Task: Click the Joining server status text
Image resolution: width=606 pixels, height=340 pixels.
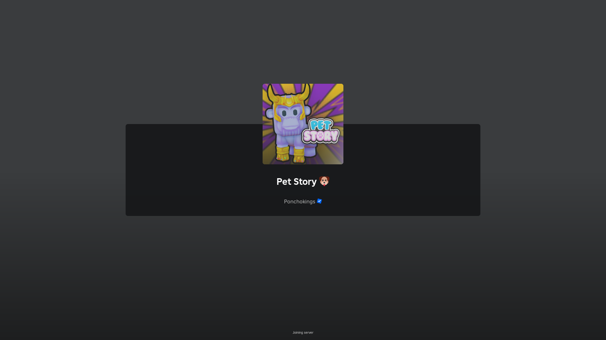Action: (303, 332)
